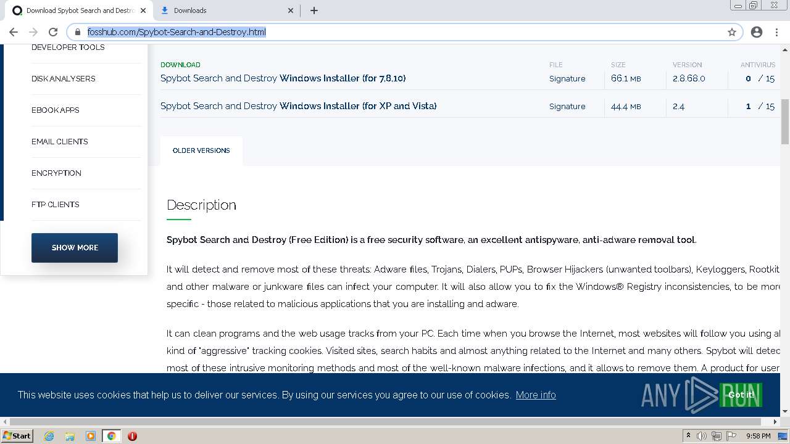
Task: Click the address bar URL field
Action: point(404,32)
